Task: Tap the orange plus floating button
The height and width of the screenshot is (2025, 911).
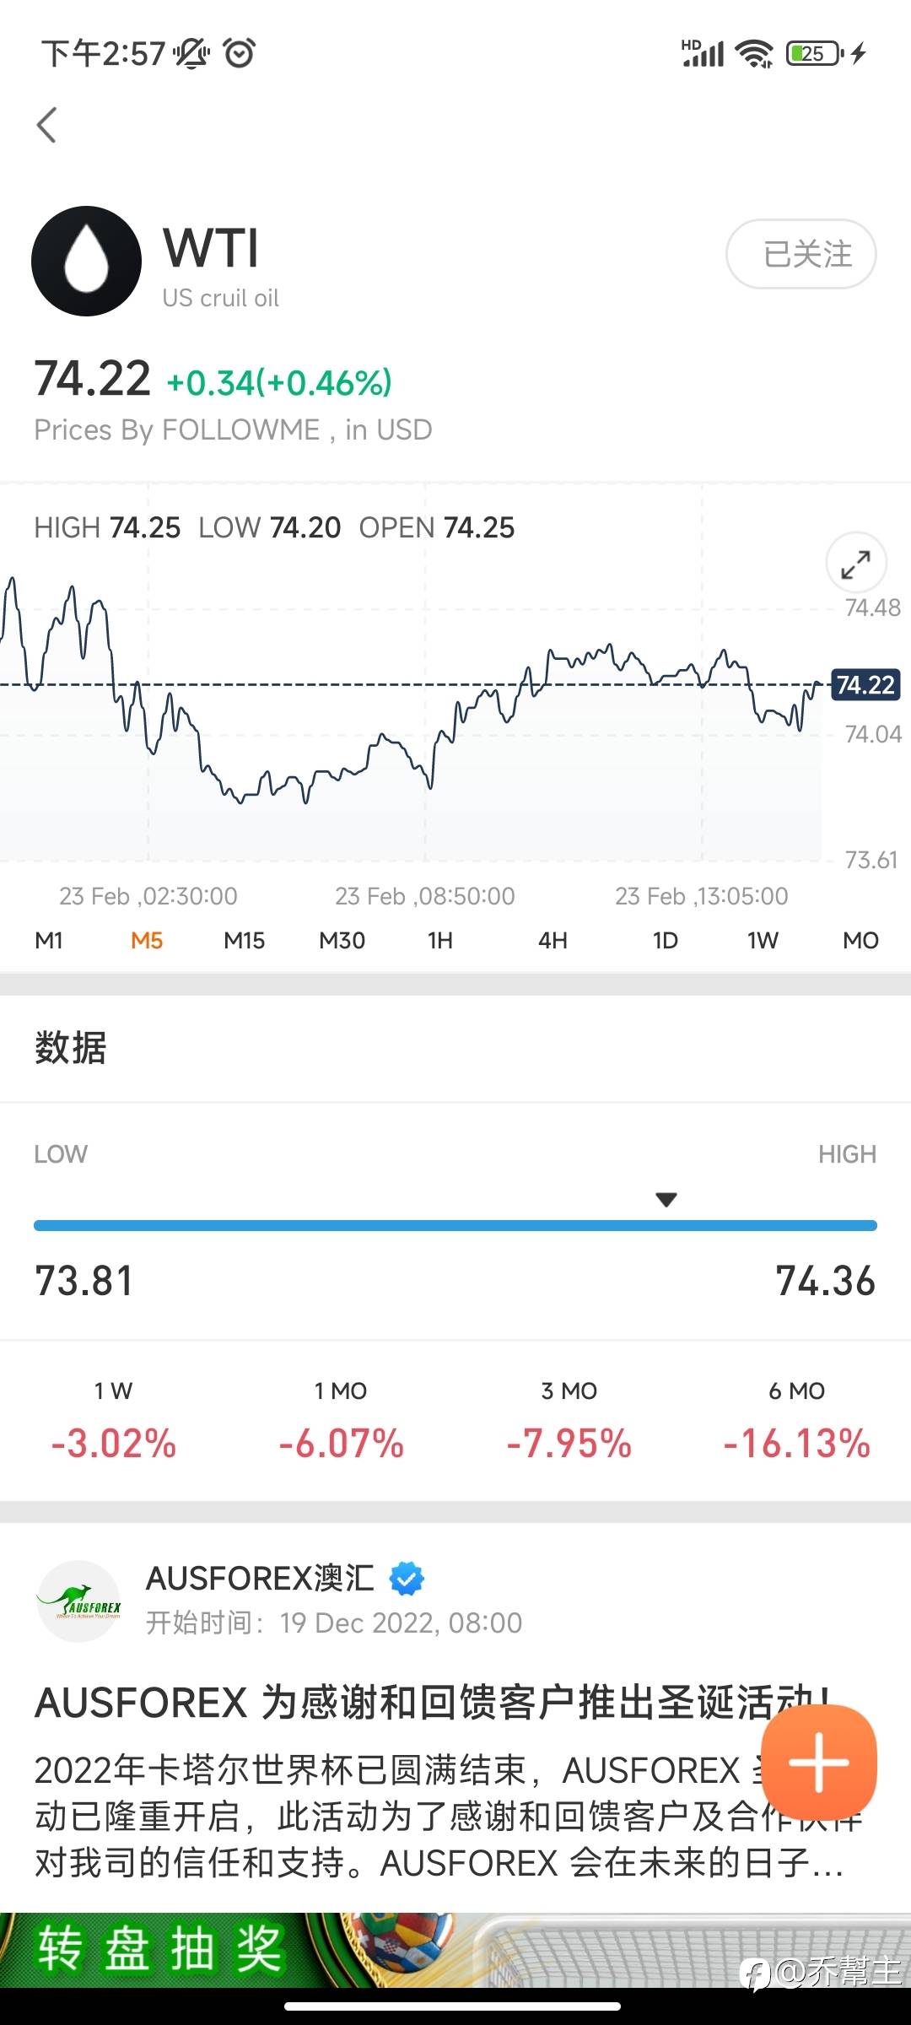Action: 818,1762
